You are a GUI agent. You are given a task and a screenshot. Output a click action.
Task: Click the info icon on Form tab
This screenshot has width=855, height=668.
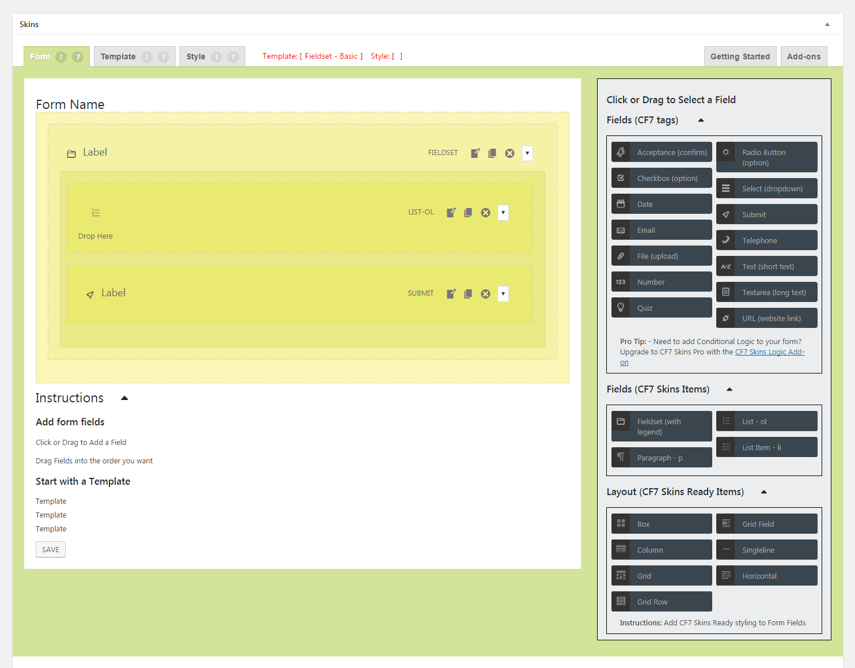click(61, 56)
